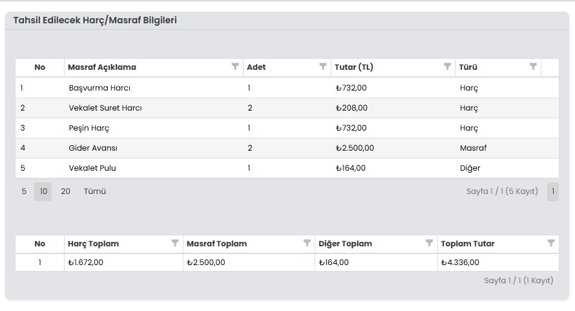Click Masraf Toplam filter funnel
The image size is (575, 311).
(x=307, y=243)
